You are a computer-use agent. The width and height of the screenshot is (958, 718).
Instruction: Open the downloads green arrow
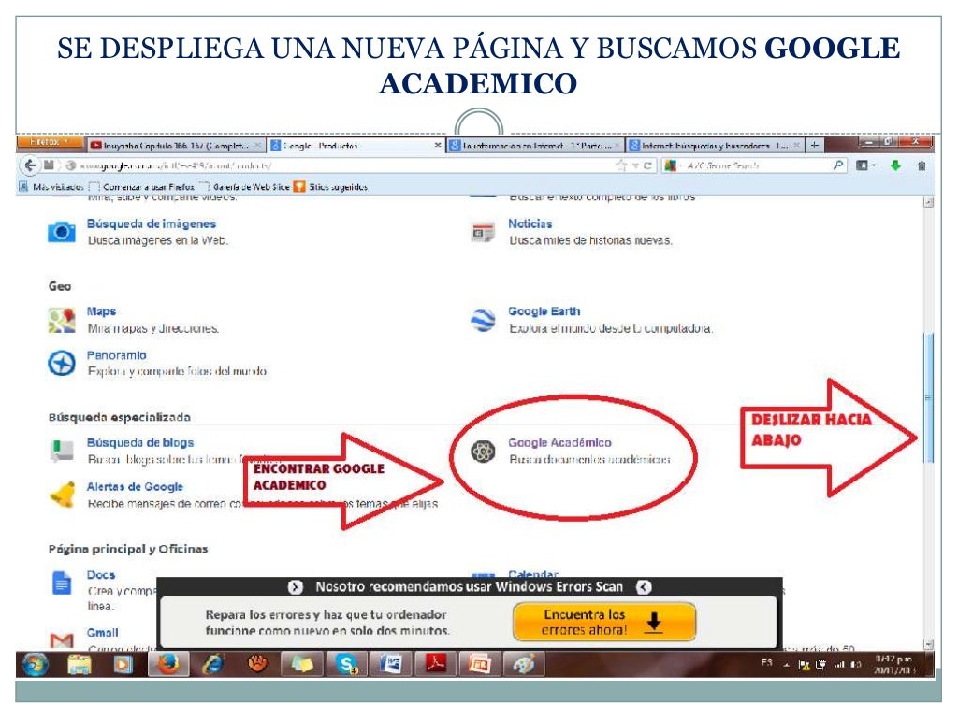(895, 165)
